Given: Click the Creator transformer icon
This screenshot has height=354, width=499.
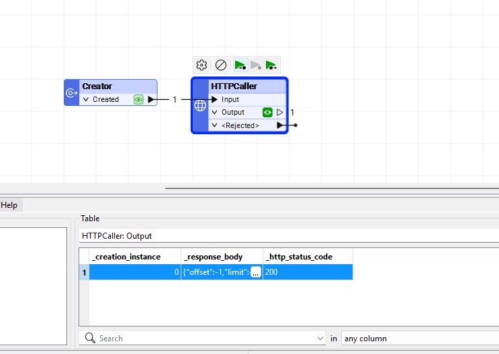Looking at the screenshot, I should [x=72, y=93].
